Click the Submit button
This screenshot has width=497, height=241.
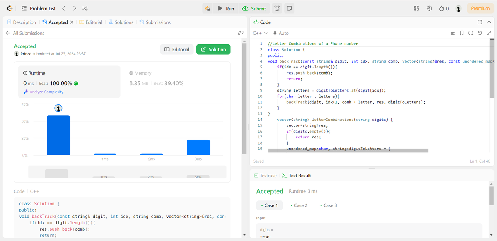(254, 8)
